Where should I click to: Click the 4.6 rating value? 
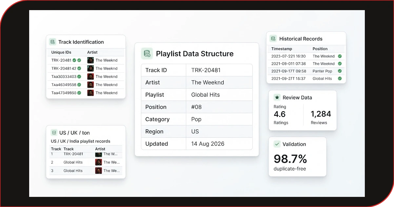click(280, 114)
